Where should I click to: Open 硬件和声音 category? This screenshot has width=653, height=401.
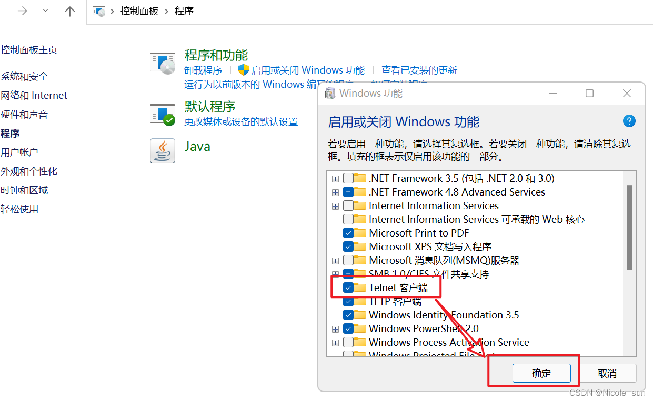click(x=24, y=115)
